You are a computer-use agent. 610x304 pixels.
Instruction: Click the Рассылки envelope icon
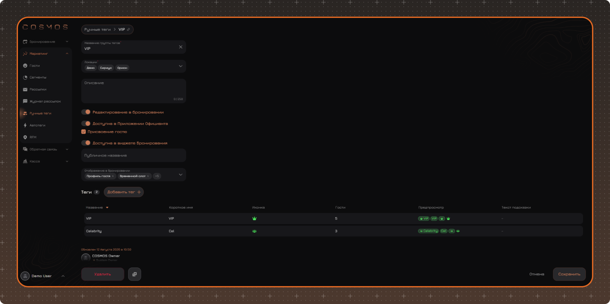pos(25,90)
